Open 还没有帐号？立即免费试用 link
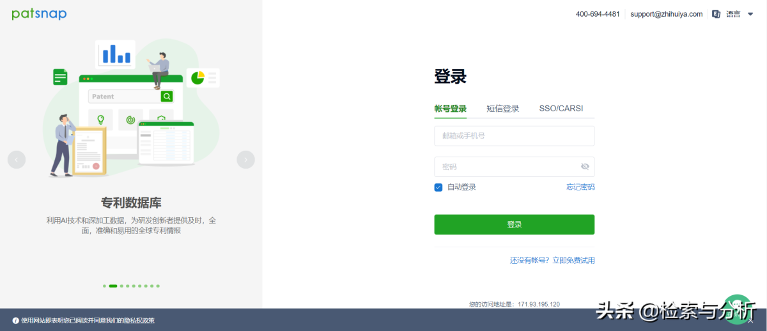The width and height of the screenshot is (767, 331). (552, 260)
